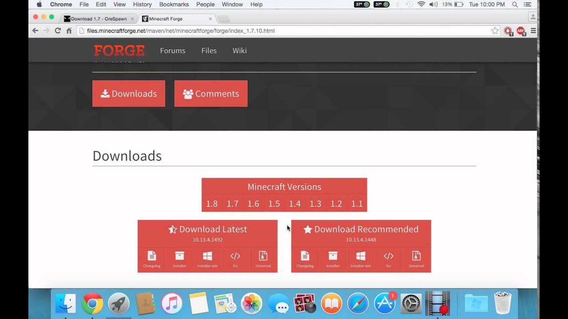Image resolution: width=568 pixels, height=319 pixels.
Task: Close the OreSpawn tab
Action: (132, 19)
